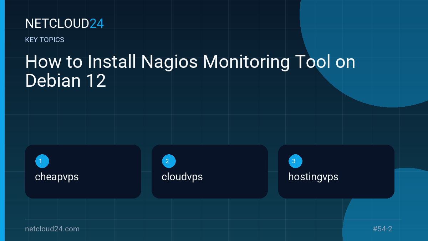This screenshot has height=241, width=428.
Task: Click the #54-2 slide identifier
Action: tap(382, 229)
